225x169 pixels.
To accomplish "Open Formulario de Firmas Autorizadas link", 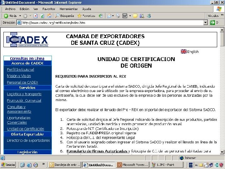I will click(97, 151).
